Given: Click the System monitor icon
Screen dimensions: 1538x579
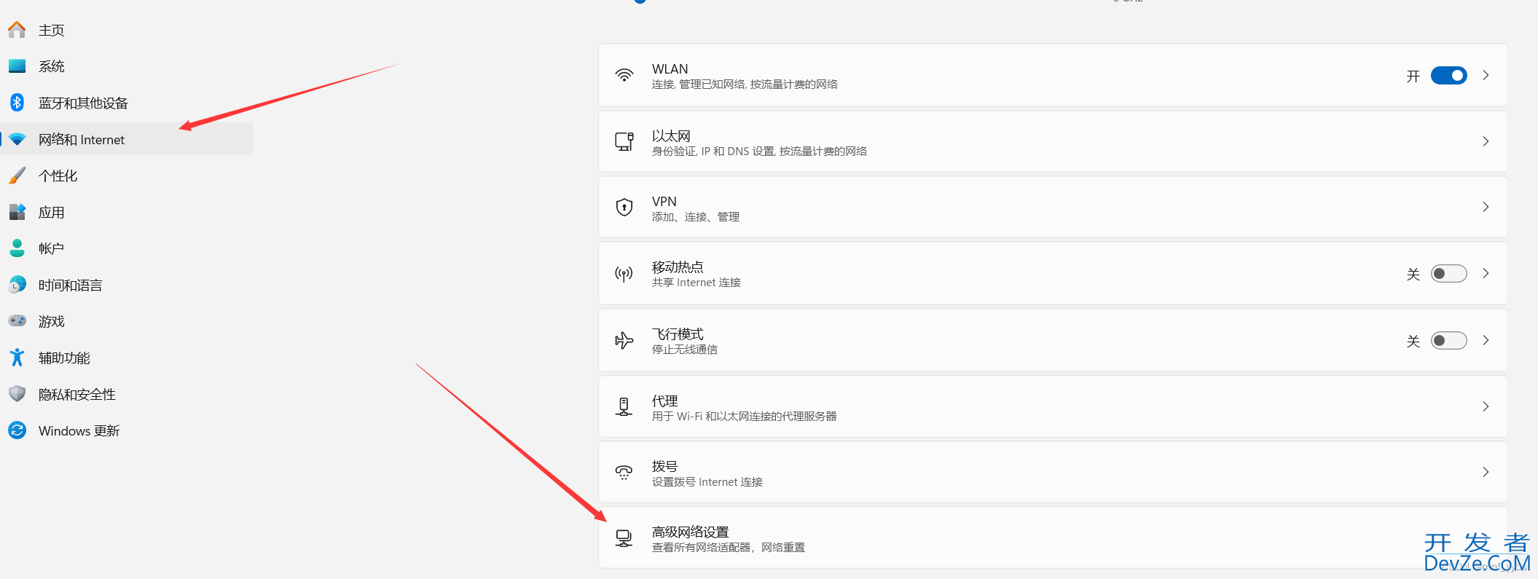Looking at the screenshot, I should tap(17, 66).
